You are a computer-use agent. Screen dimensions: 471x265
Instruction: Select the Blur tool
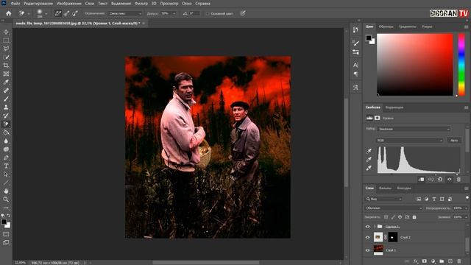pyautogui.click(x=6, y=141)
